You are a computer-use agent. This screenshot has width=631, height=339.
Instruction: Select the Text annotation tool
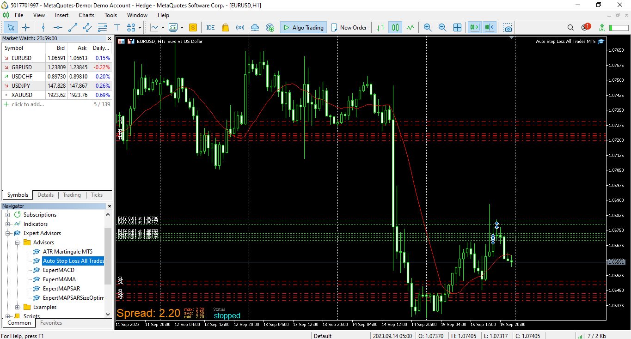coord(117,27)
